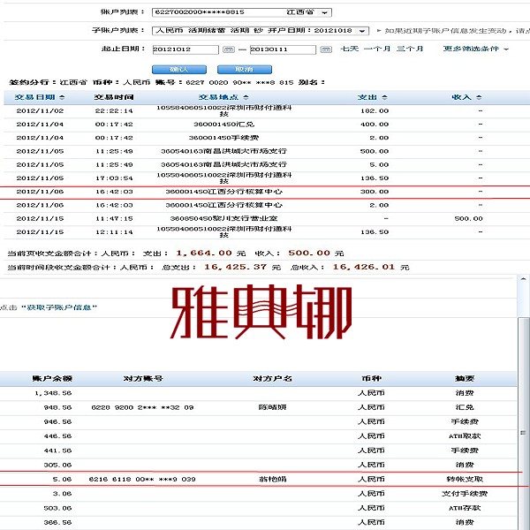Click total income 16,426.01

(364, 267)
